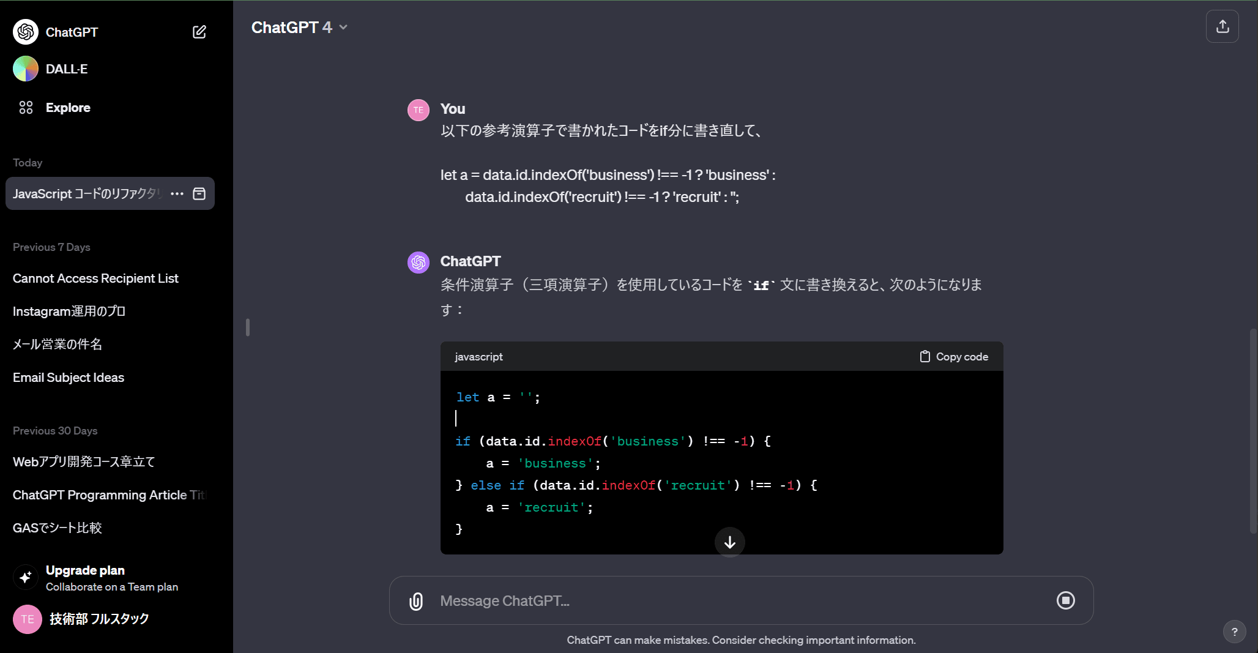
Task: Open the 技術部 フルスタック account menu
Action: pos(98,619)
